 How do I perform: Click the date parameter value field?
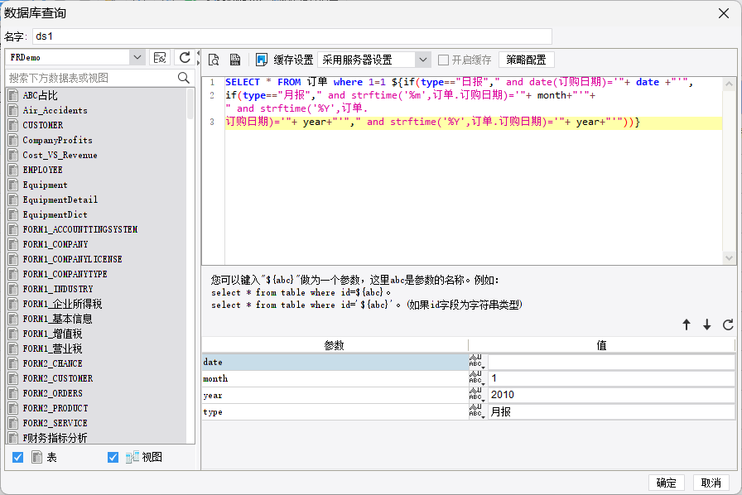611,362
